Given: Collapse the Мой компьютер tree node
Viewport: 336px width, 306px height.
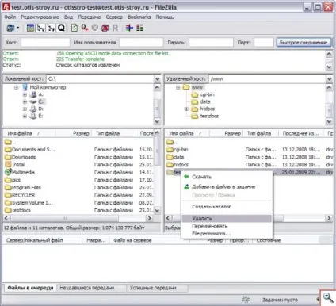Looking at the screenshot, I should click(17, 87).
